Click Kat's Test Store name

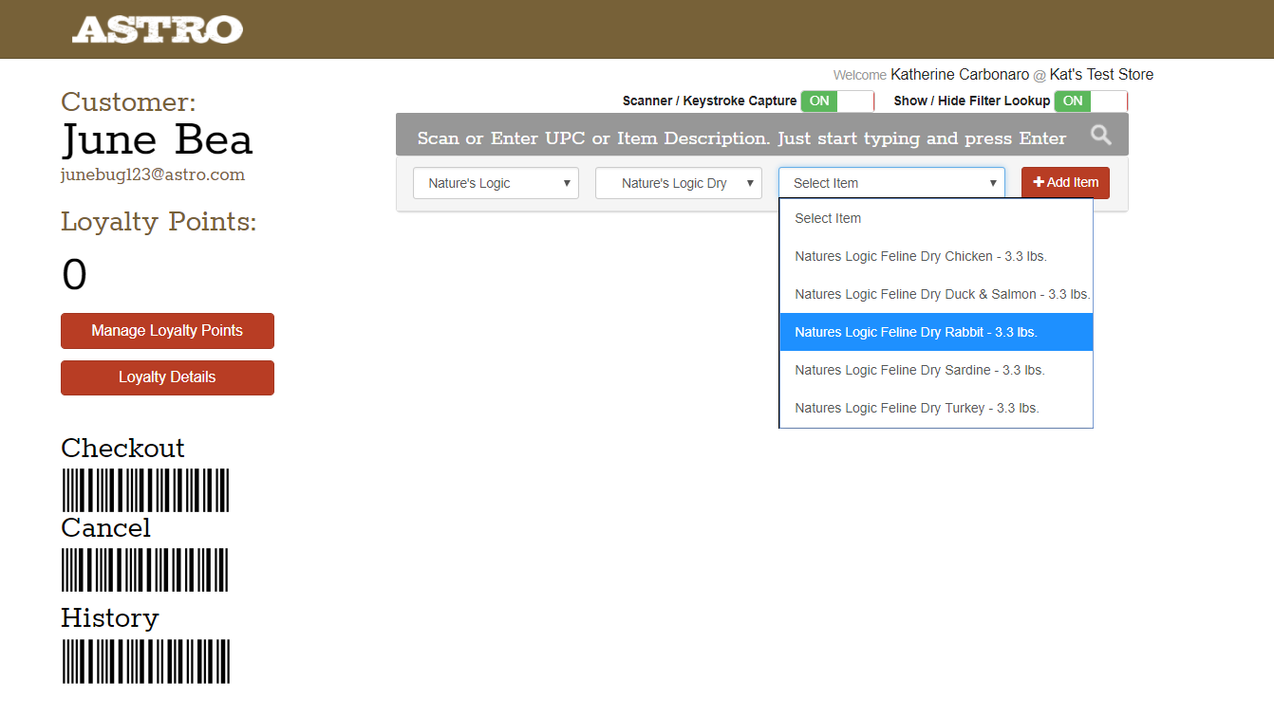click(x=1101, y=74)
